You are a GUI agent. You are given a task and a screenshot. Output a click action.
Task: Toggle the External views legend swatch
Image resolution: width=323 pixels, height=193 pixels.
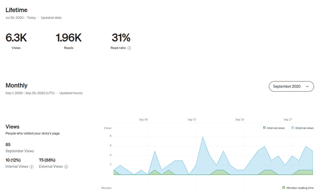pos(293,128)
